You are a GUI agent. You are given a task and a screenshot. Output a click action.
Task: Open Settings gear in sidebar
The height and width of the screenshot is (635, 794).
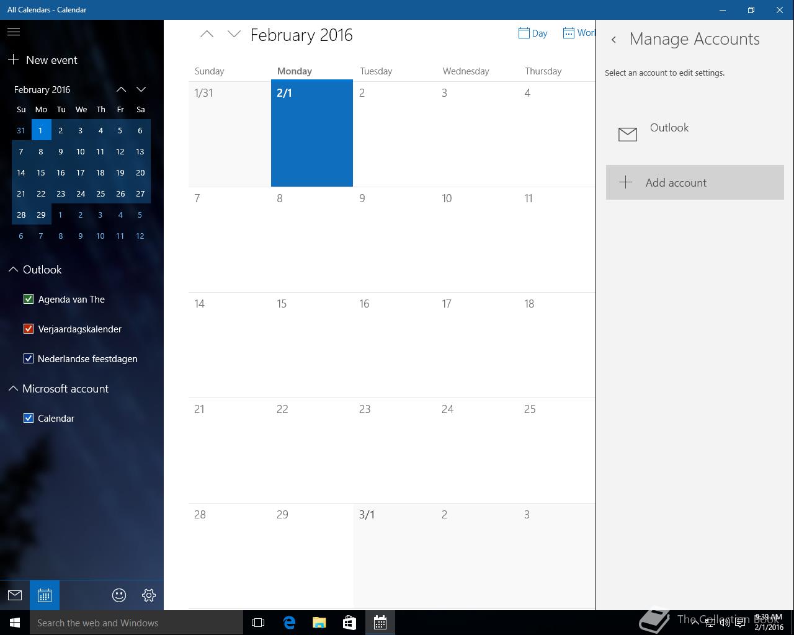click(x=149, y=595)
